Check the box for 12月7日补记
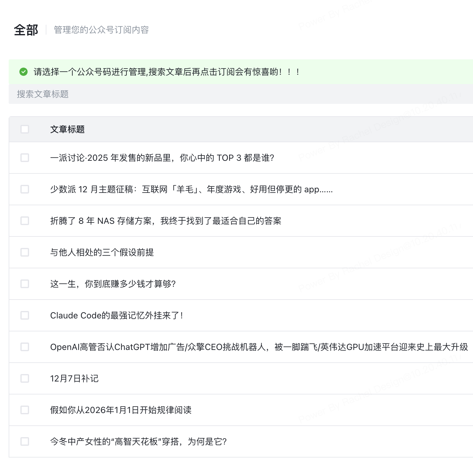Viewport: 473px width, 460px height. (x=25, y=379)
